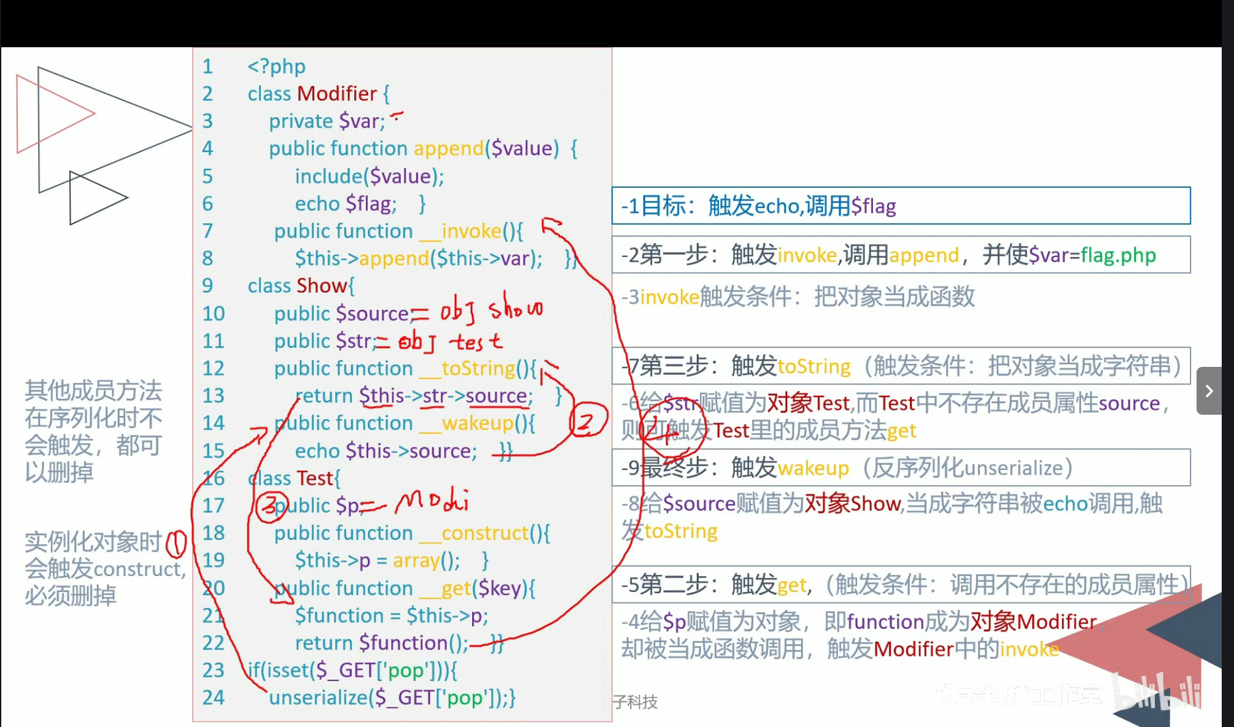This screenshot has height=727, width=1234.
Task: Click 'echo $this->source;' line
Action: 403,451
